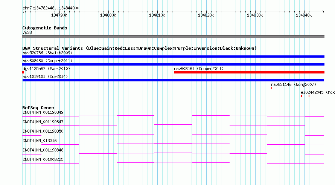Click the small red dgv1135n67 variant marker
This screenshot has height=185, width=335.
pos(23,72)
